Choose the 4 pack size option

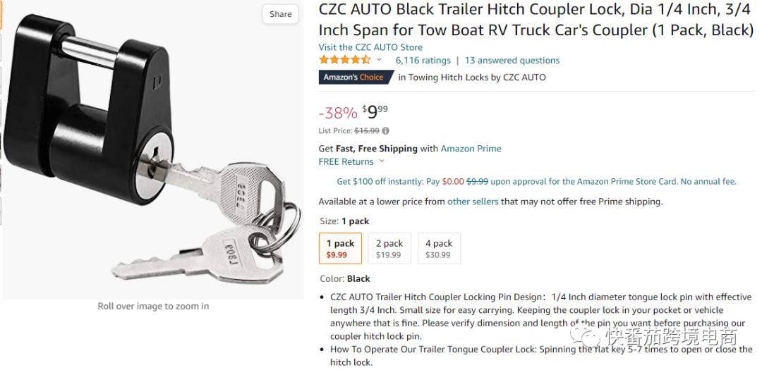pos(438,248)
